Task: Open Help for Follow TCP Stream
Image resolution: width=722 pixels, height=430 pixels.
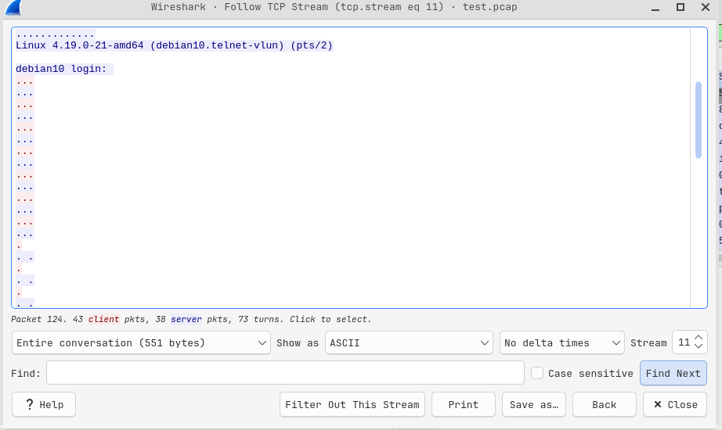Action: pyautogui.click(x=44, y=405)
